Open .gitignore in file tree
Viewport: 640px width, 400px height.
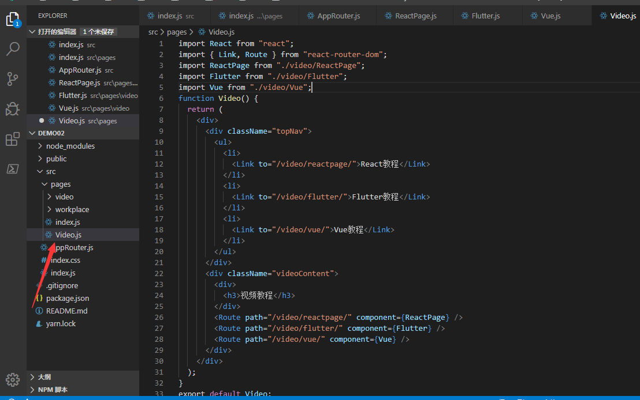click(83, 285)
